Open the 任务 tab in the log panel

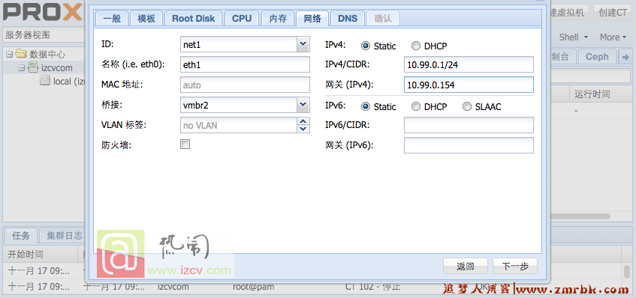tap(21, 236)
